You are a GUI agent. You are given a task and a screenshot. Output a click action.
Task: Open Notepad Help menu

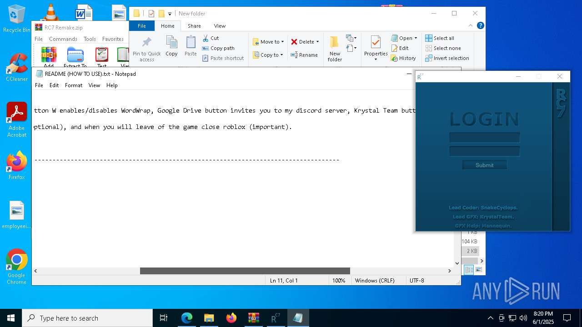112,85
